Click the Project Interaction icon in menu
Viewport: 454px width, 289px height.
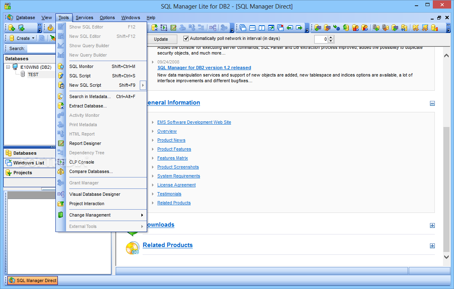click(61, 204)
